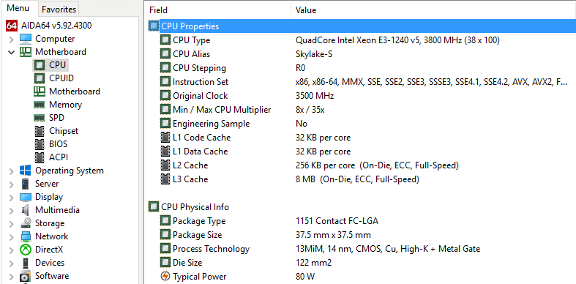Expand the Server tree node
The image size is (576, 284).
[12, 184]
